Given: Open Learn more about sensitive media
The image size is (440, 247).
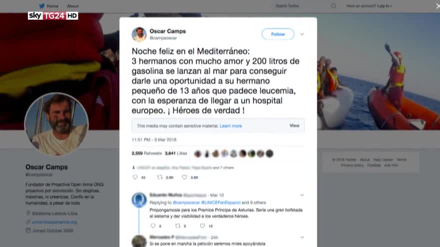Looking at the screenshot, I should click(x=230, y=125).
